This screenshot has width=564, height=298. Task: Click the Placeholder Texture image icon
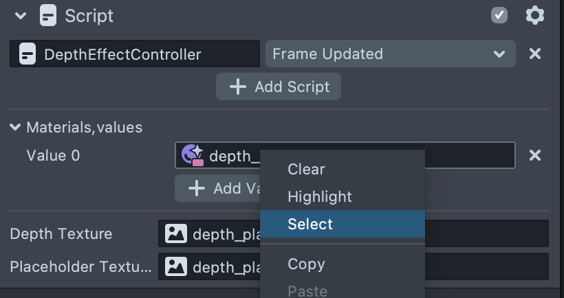point(176,266)
